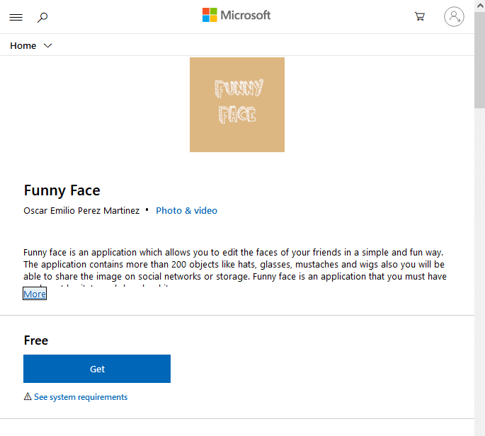
Task: Expand the description with the More link
Action: click(x=35, y=294)
